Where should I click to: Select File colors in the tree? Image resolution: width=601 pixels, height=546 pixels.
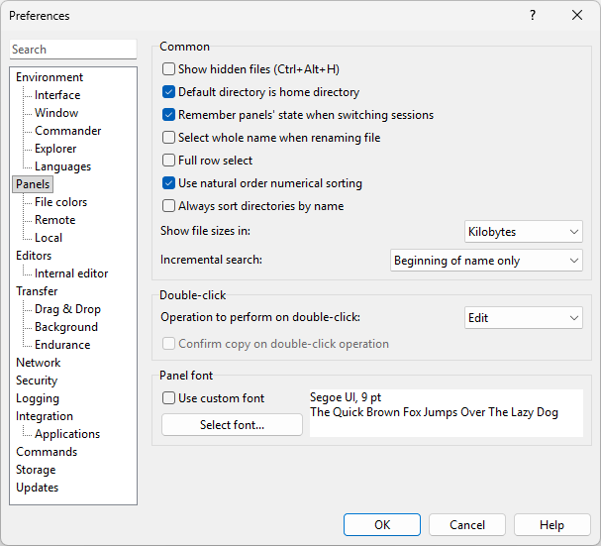point(60,202)
